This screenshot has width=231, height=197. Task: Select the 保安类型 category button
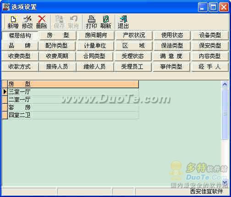[x=210, y=46]
